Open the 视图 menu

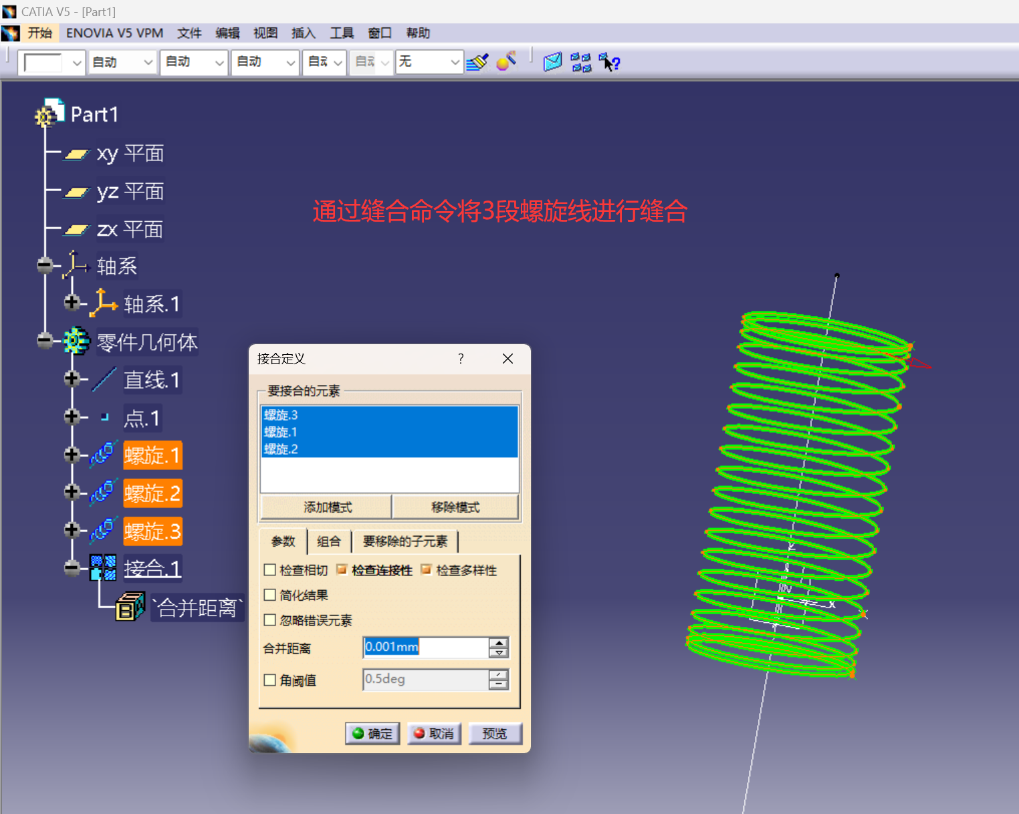pyautogui.click(x=265, y=33)
